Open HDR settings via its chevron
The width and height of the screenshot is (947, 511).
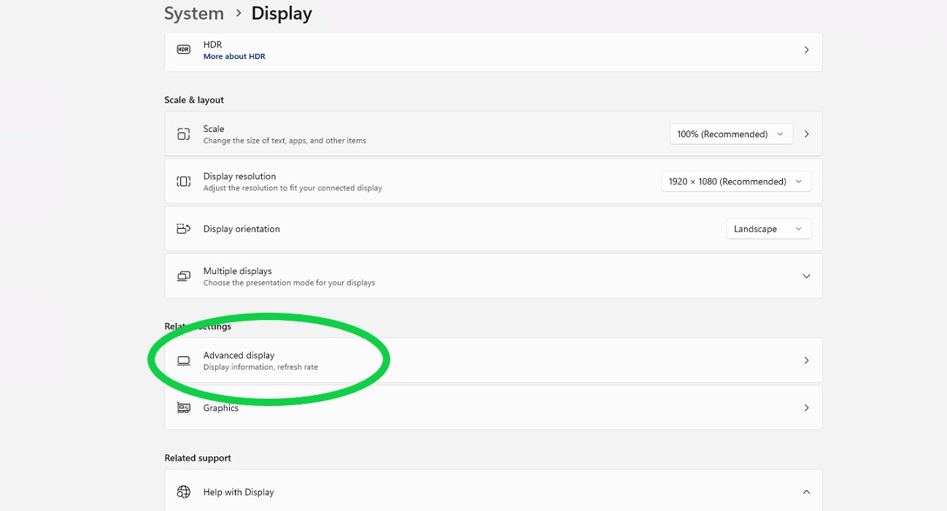pyautogui.click(x=806, y=50)
